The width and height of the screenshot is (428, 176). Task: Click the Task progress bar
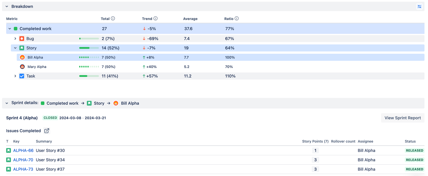tap(89, 76)
